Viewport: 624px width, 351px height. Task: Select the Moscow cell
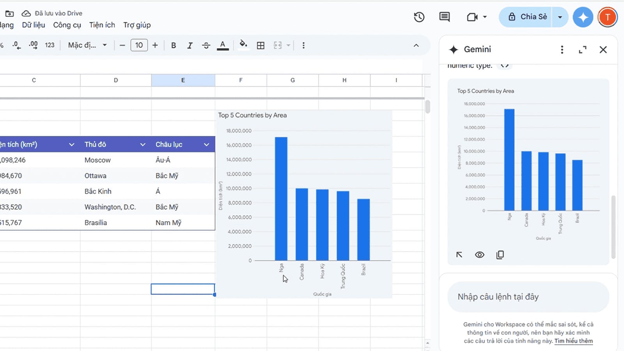[x=116, y=160]
